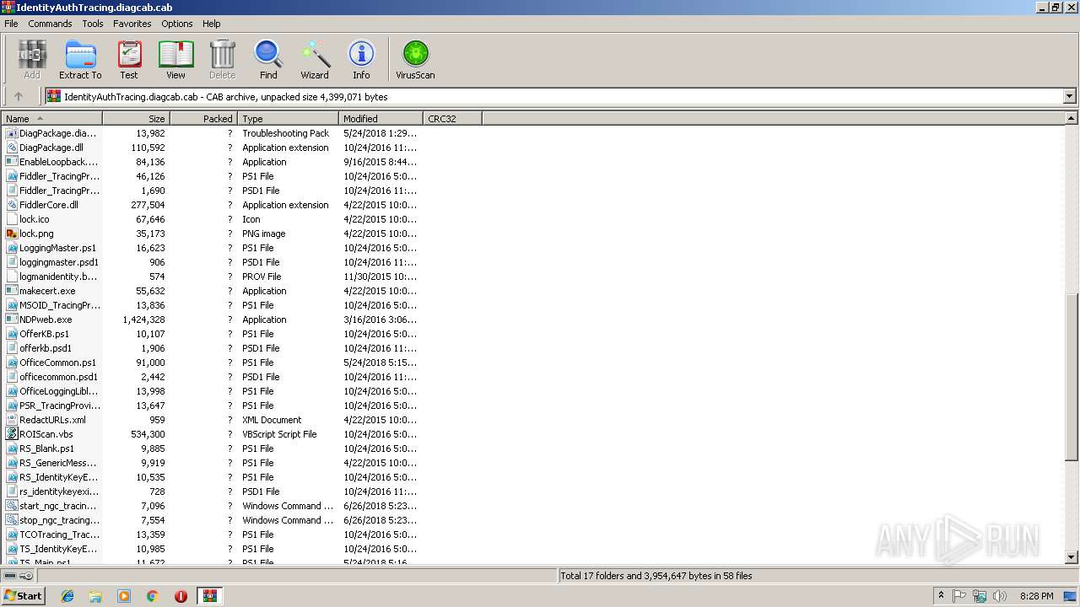The height and width of the screenshot is (607, 1080).
Task: Go up one folder arrow
Action: tap(19, 96)
